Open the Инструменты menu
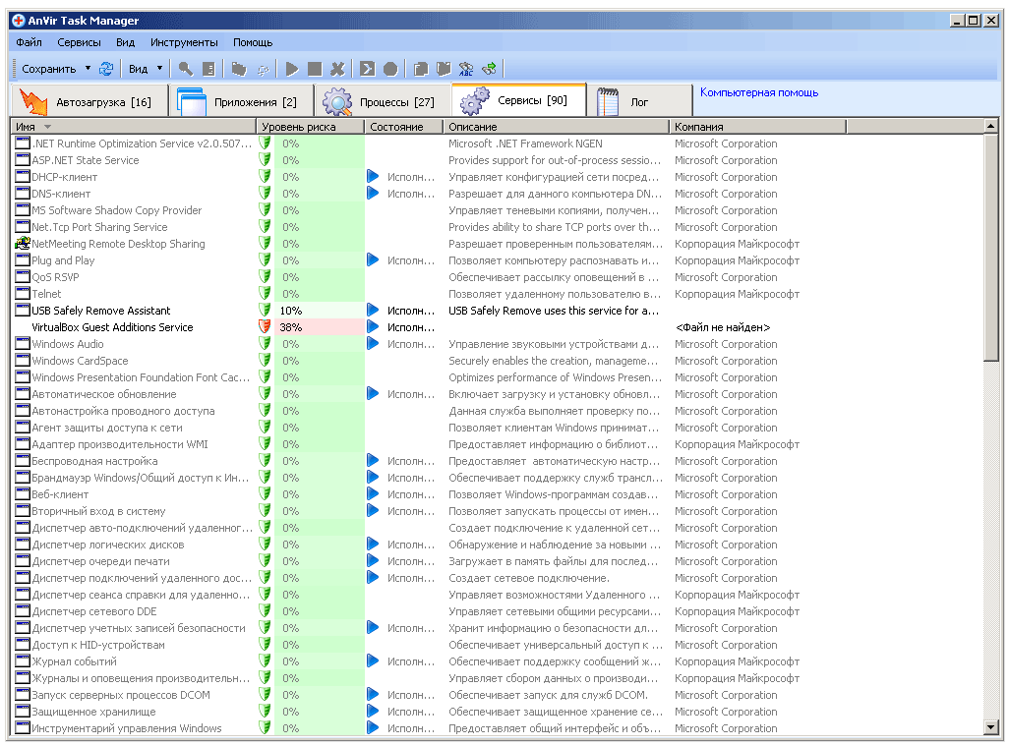Viewport: 1009px width, 746px height. [184, 42]
